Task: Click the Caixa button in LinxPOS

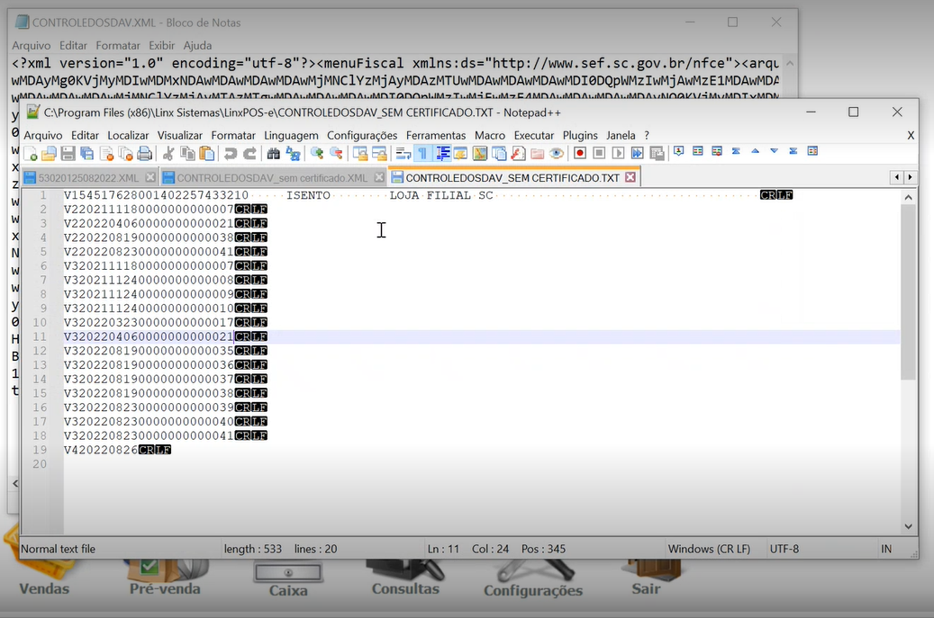Action: pos(288,580)
